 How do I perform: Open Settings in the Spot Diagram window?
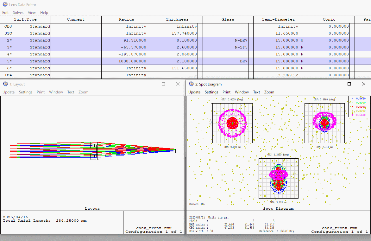[x=211, y=92]
